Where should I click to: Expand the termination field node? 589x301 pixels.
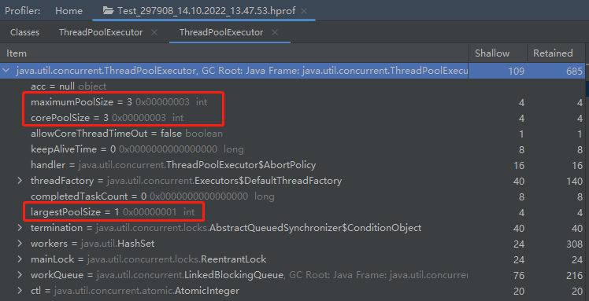pos(20,228)
